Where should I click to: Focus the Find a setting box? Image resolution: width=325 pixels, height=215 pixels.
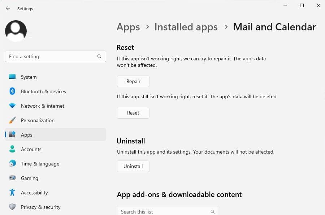click(56, 56)
